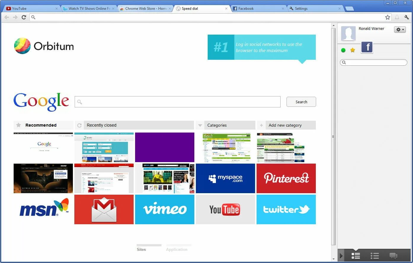Viewport: 413px width, 263px height.
Task: Open the myspace.com tile
Action: coord(225,178)
